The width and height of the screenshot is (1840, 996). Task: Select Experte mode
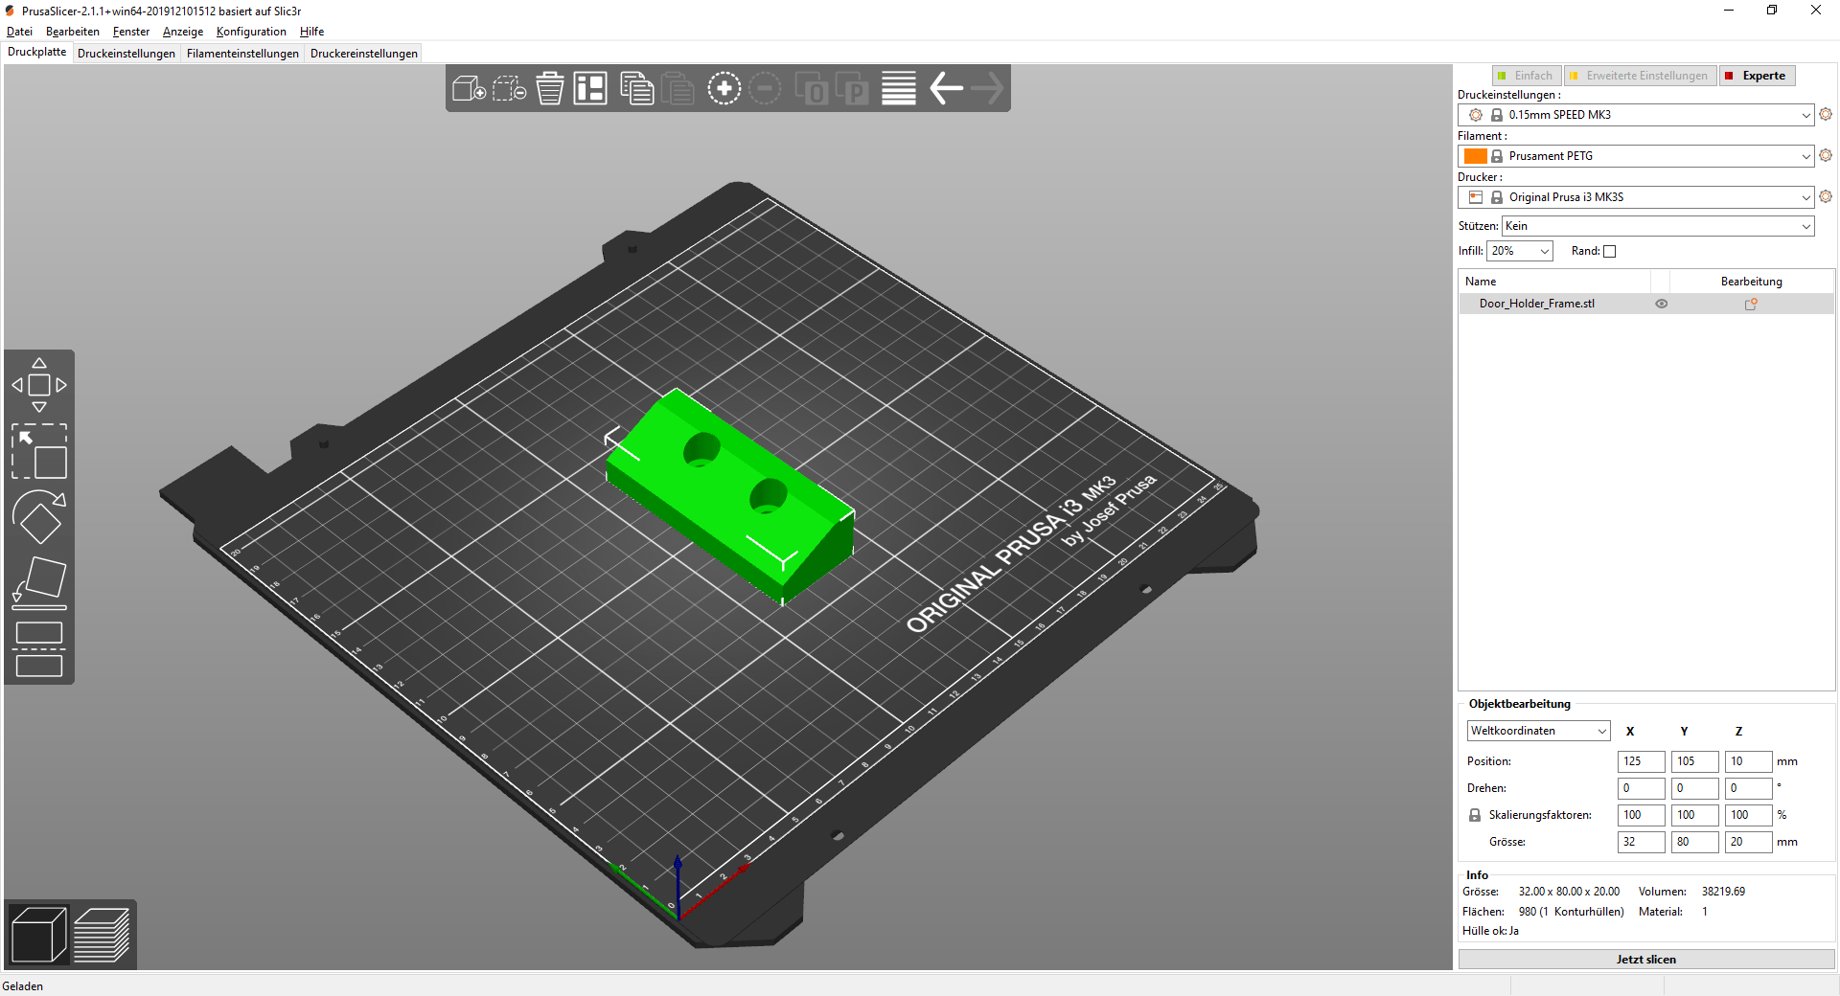point(1757,76)
